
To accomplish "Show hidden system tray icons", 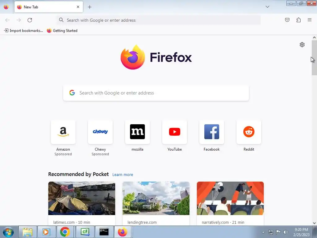I will point(263,232).
